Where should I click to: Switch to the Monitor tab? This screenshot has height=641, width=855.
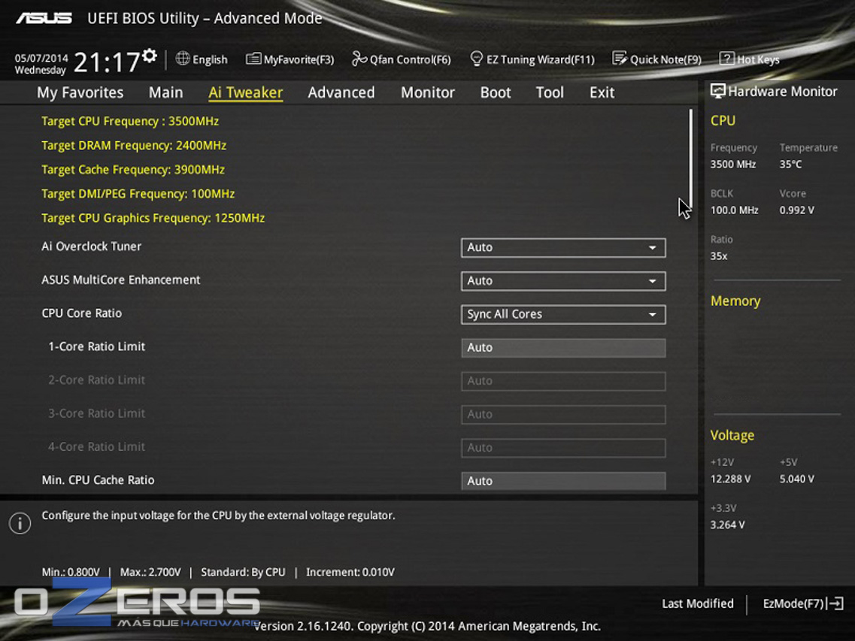[x=427, y=92]
